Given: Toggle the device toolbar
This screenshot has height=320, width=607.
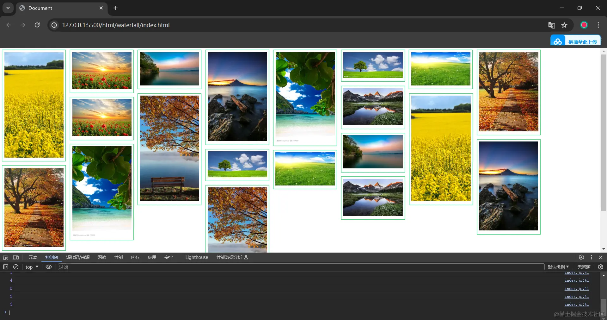Looking at the screenshot, I should (x=16, y=257).
